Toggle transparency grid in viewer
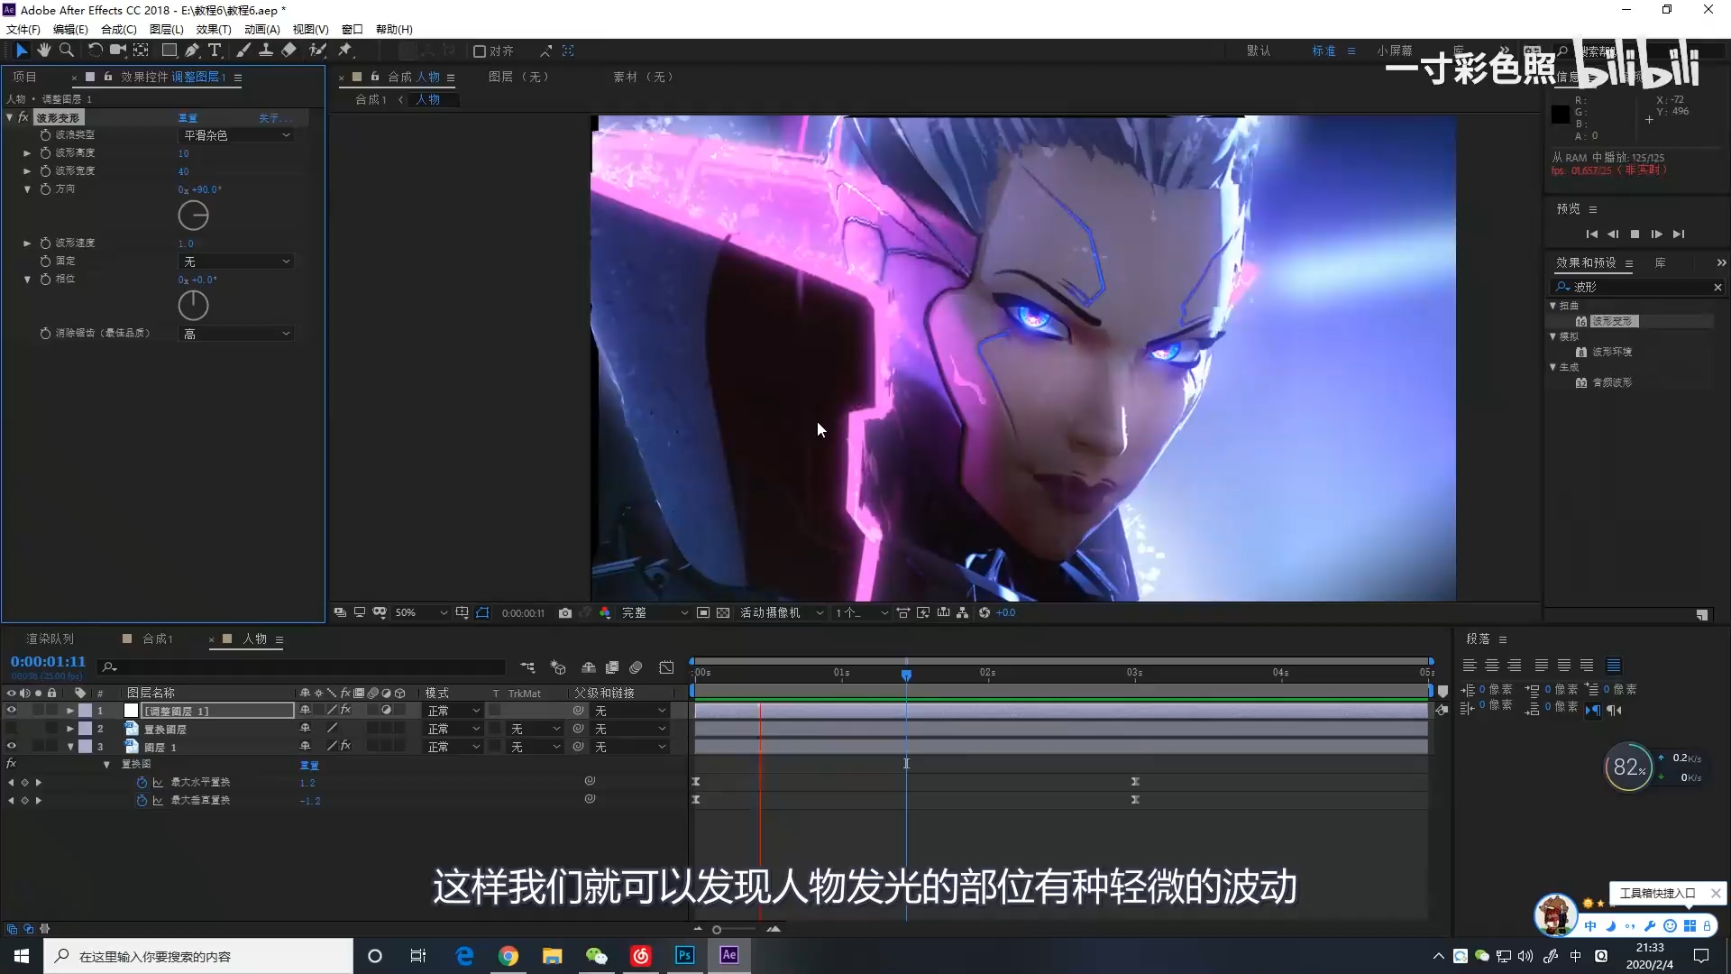The width and height of the screenshot is (1731, 974). tap(723, 612)
